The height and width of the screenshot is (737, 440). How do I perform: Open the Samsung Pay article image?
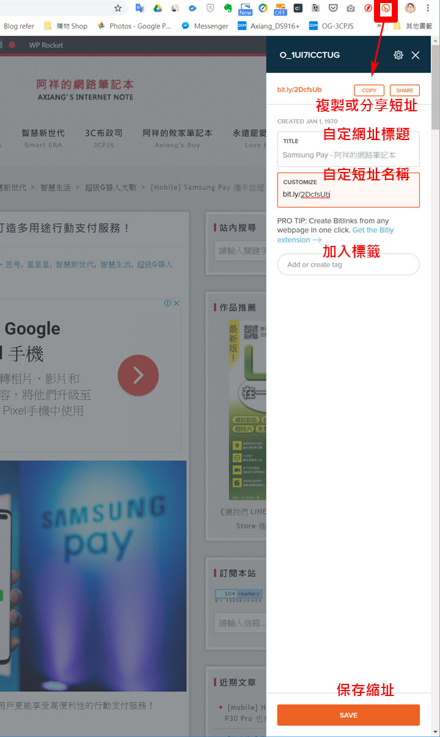[93, 576]
